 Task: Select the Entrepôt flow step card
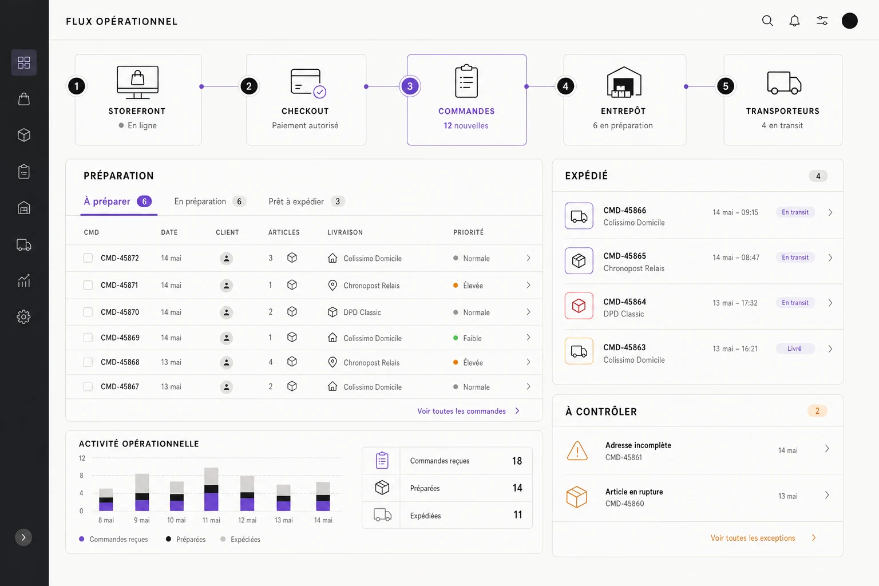coord(625,100)
